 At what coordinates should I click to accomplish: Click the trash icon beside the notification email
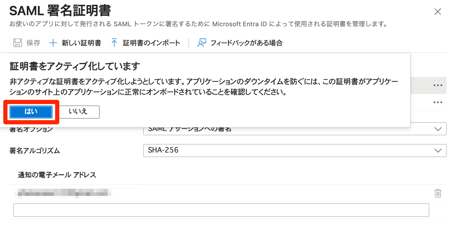point(438,193)
